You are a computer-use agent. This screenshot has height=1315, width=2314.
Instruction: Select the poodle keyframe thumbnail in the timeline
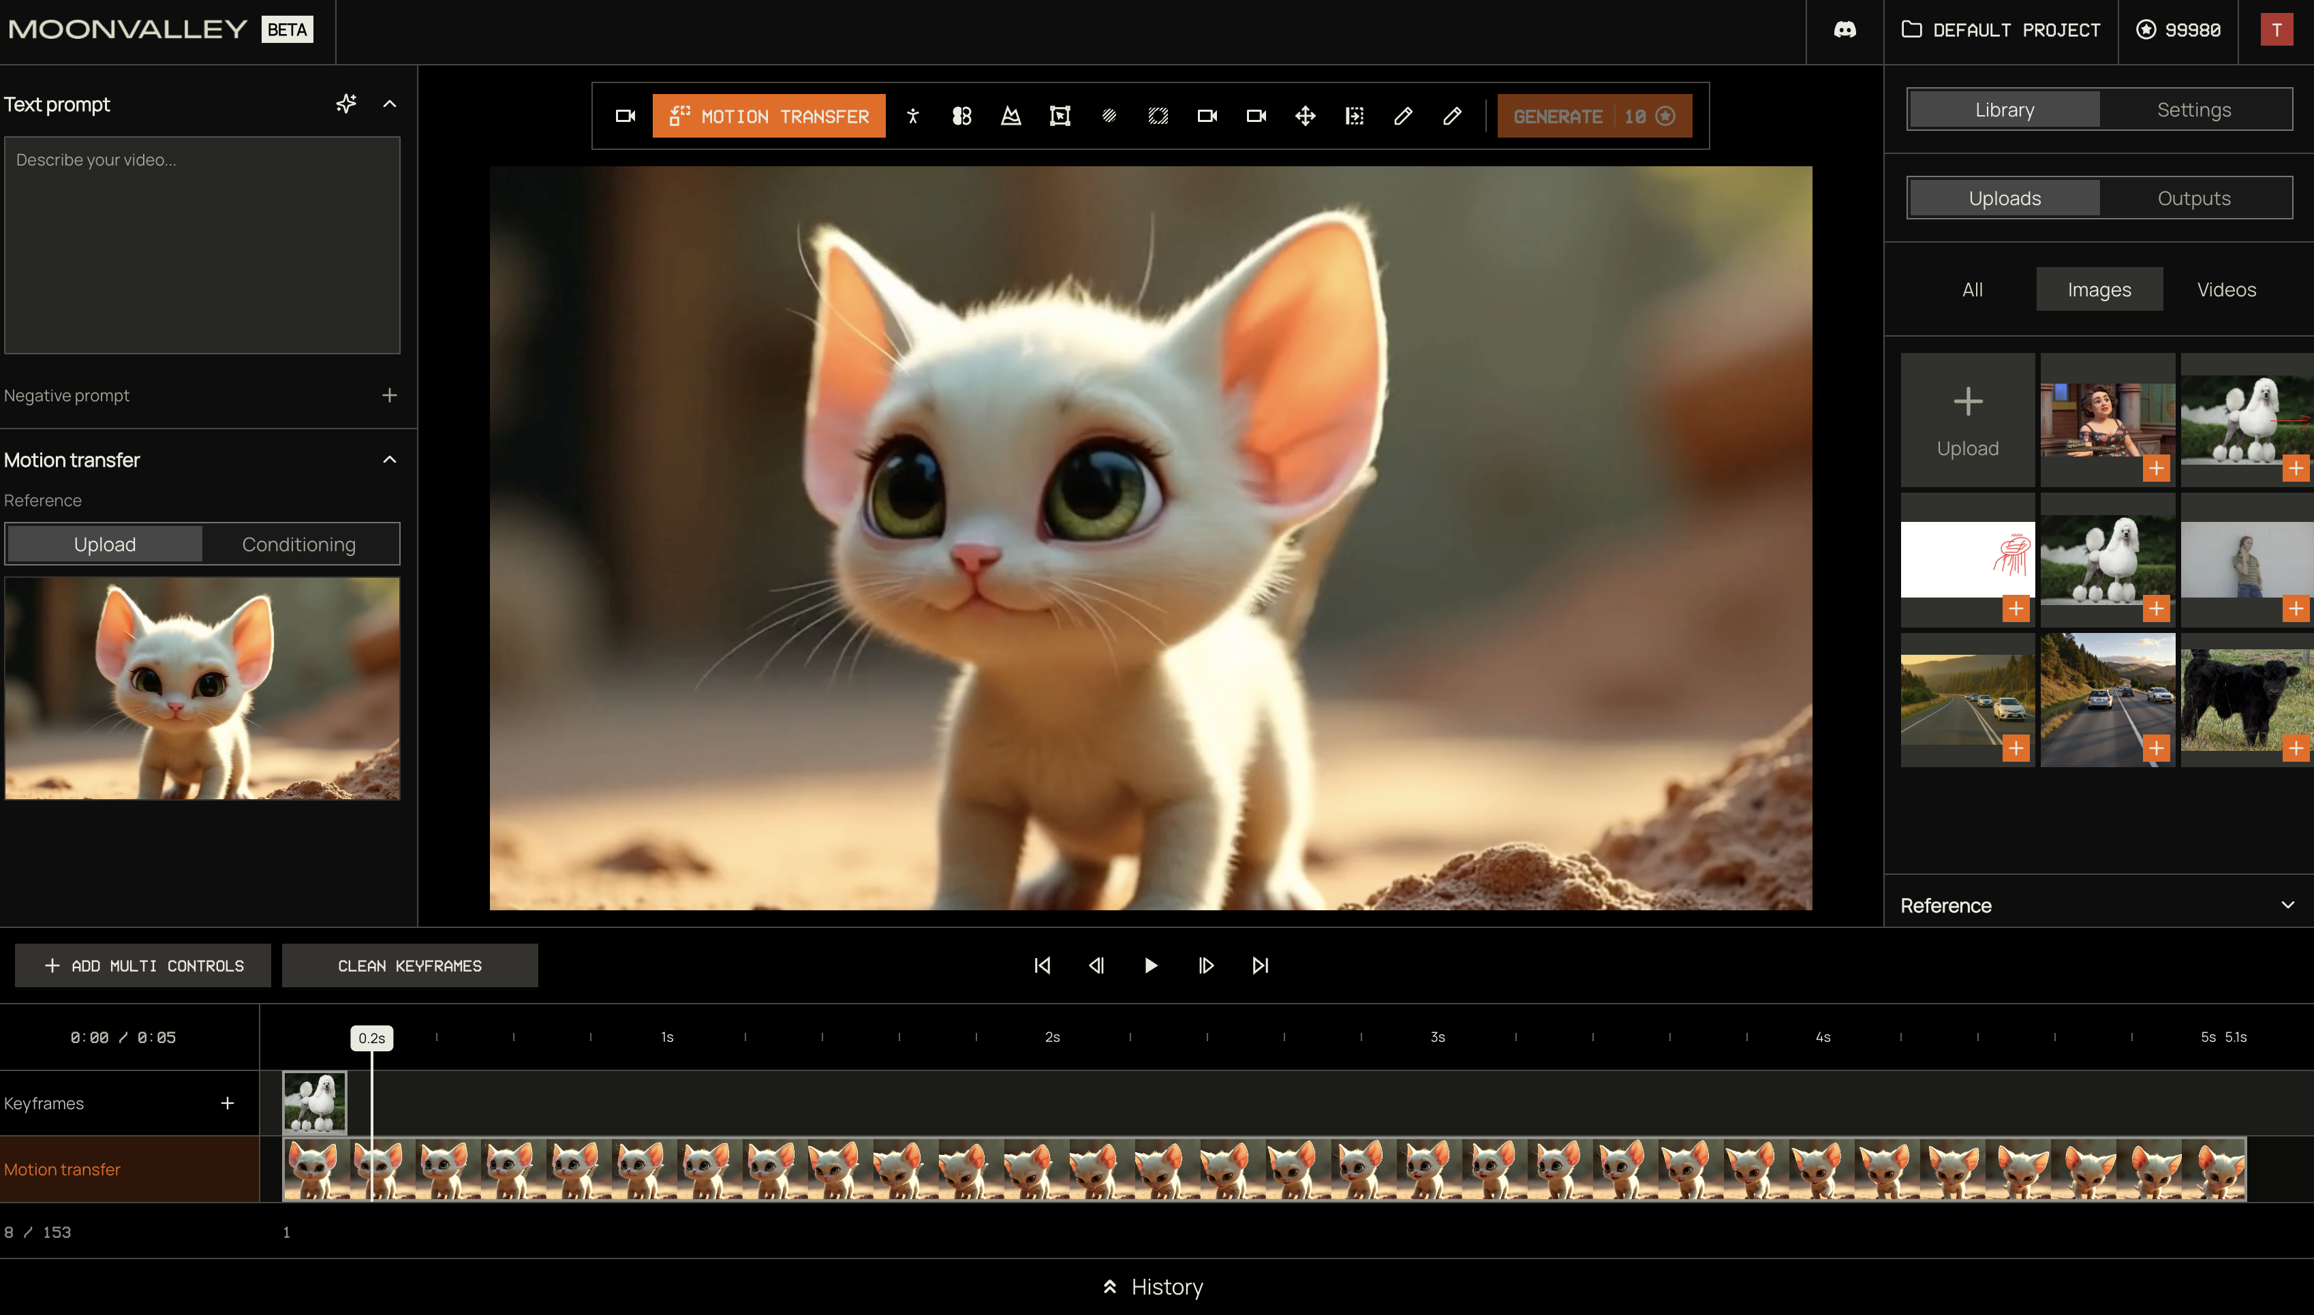[314, 1102]
